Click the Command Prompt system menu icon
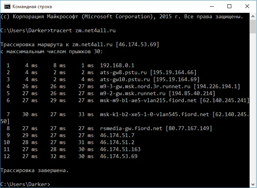 click(6, 6)
